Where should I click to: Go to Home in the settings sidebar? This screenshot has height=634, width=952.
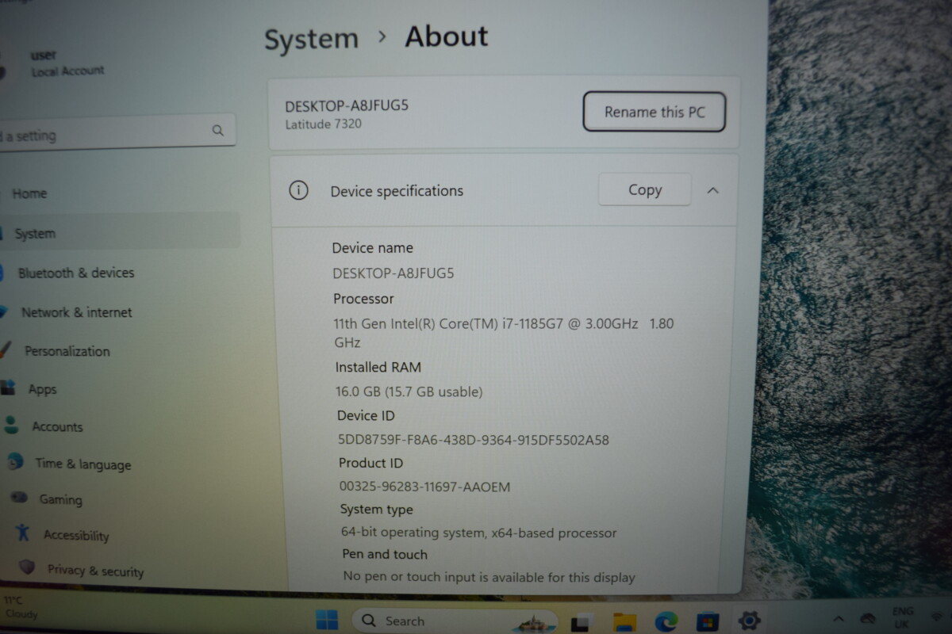pyautogui.click(x=29, y=193)
